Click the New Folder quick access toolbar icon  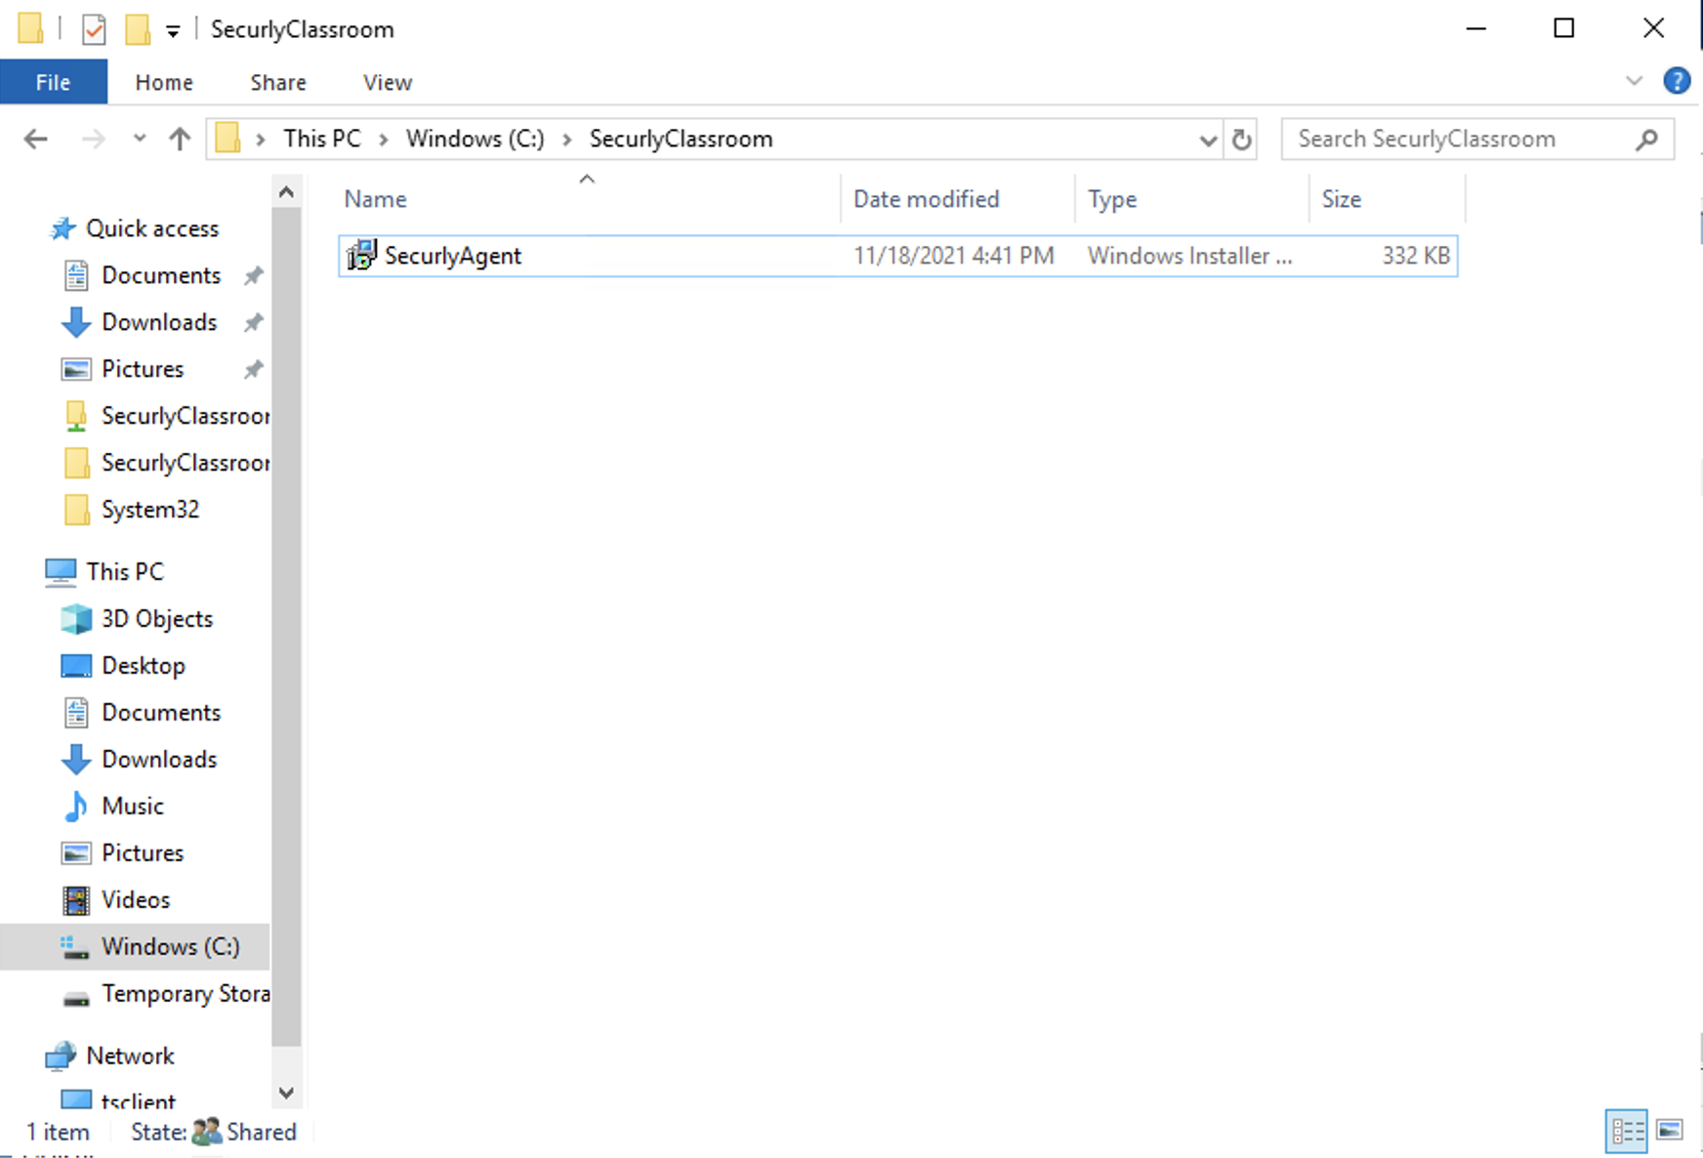tap(137, 29)
